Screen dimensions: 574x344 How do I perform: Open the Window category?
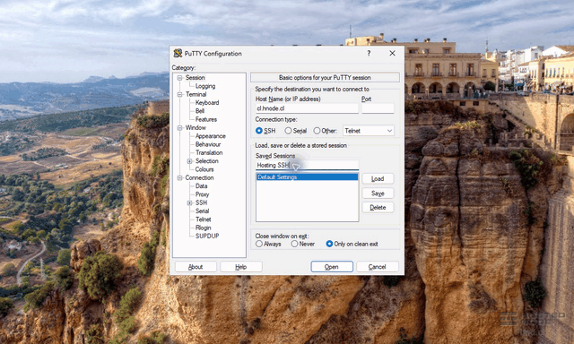tap(196, 127)
